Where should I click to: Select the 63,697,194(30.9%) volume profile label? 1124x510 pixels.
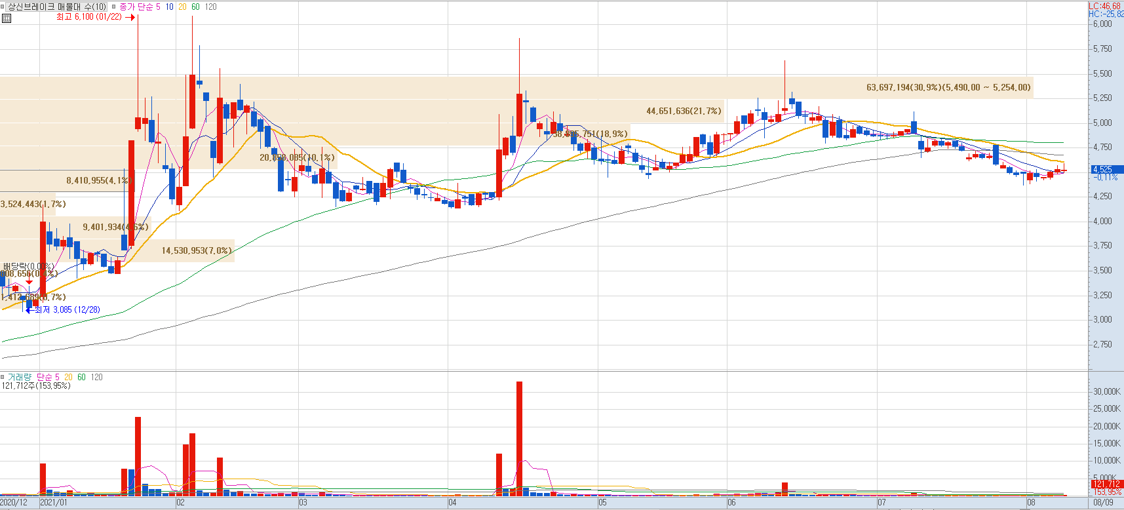(x=948, y=87)
